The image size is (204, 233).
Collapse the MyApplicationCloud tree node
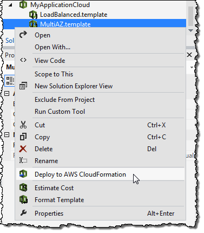[x=10, y=5]
